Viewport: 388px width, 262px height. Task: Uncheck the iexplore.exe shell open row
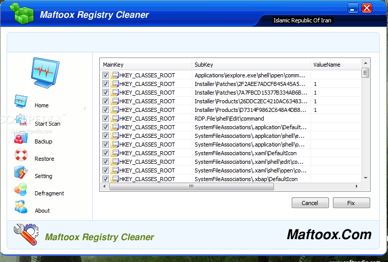point(106,75)
